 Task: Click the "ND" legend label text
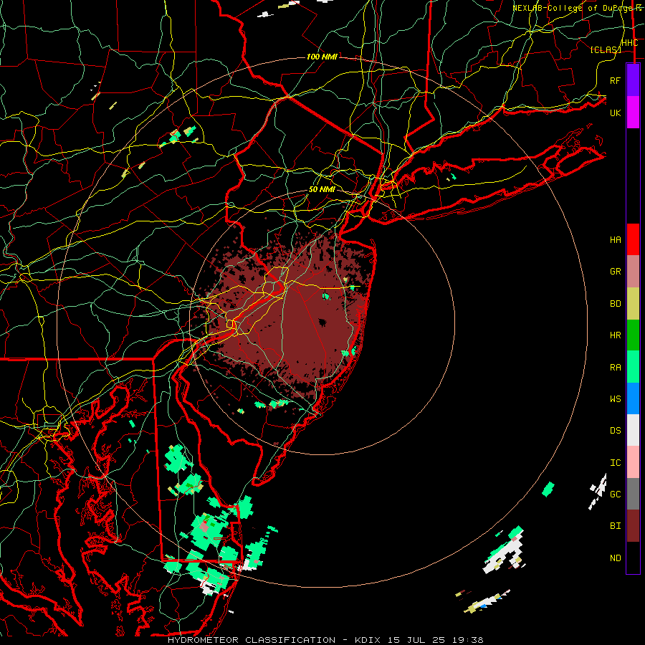click(x=616, y=558)
